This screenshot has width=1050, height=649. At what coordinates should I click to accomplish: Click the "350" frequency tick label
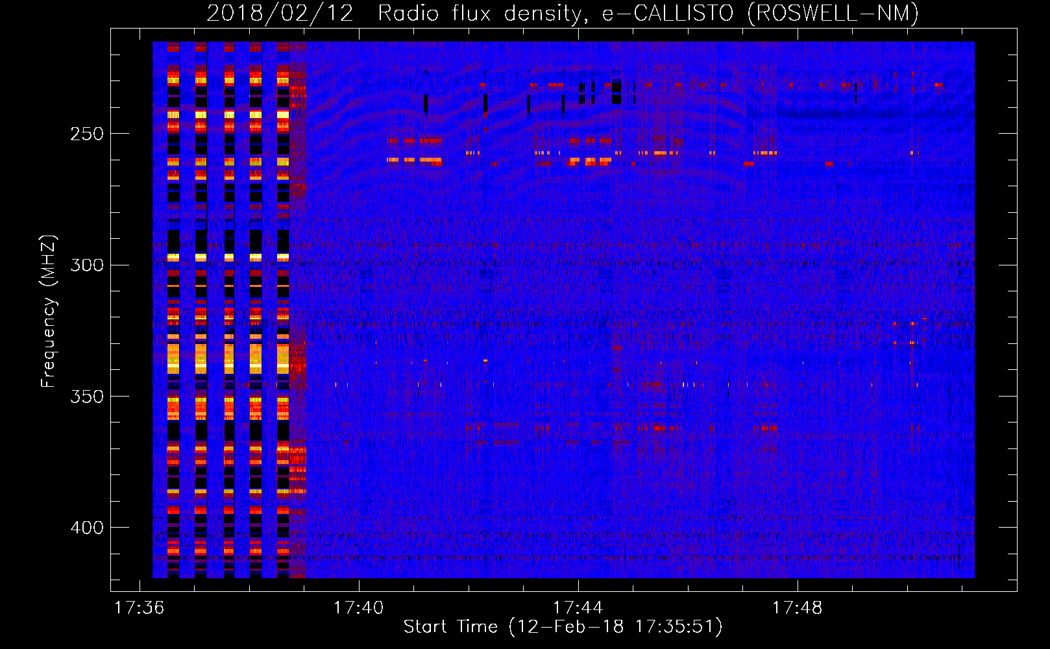(x=87, y=397)
